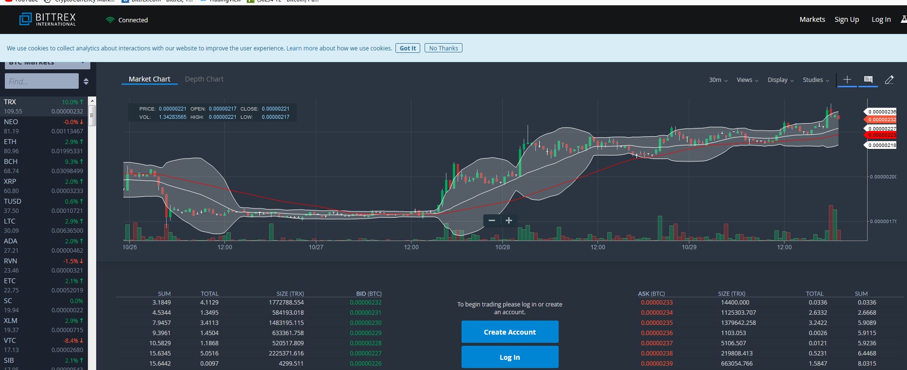This screenshot has width=907, height=370.
Task: Toggle the info tooltip speech-bubble icon
Action: (868, 80)
